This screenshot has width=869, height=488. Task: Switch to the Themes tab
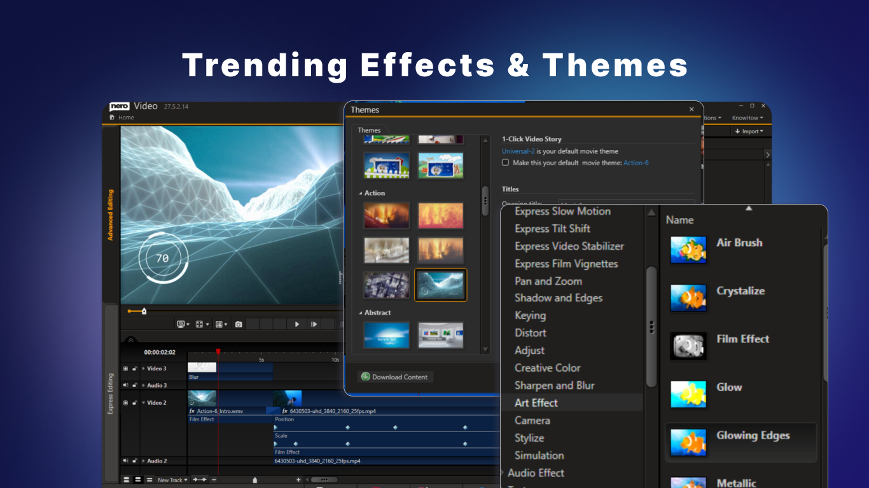pyautogui.click(x=370, y=130)
